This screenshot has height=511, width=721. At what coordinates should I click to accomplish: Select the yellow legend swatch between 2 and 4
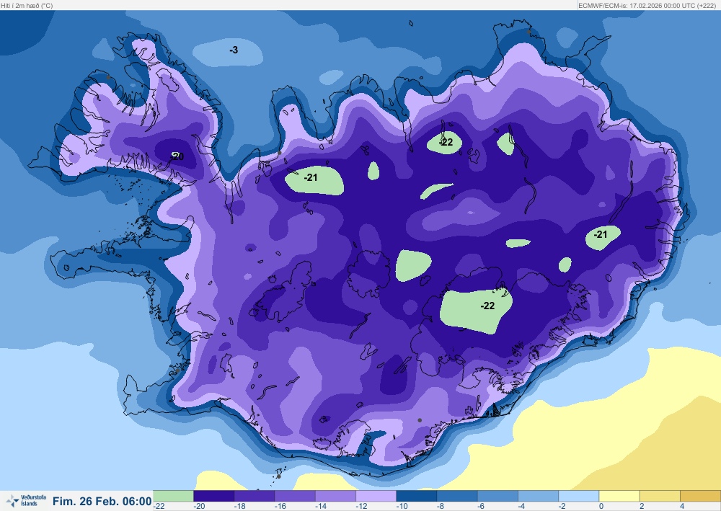click(660, 496)
